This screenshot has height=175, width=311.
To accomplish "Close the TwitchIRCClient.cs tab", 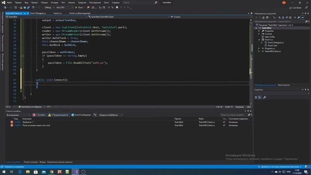I will point(28,13).
